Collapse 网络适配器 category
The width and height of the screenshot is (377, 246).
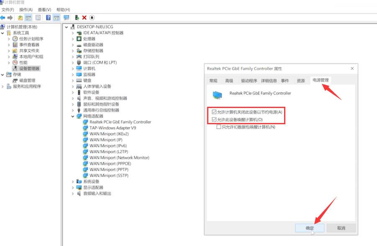(73, 116)
